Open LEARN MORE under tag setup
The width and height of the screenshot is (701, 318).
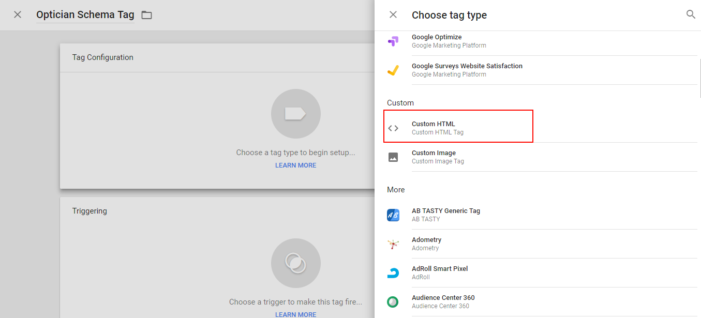(x=295, y=165)
